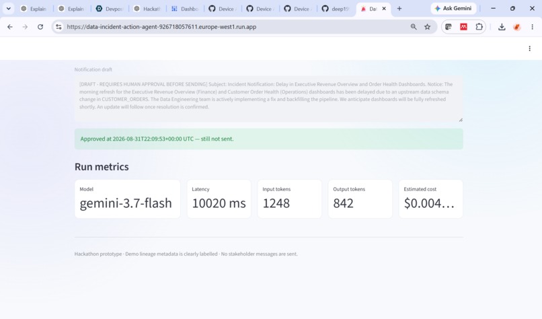
Task: Click the Run metrics heading
Action: pyautogui.click(x=102, y=166)
